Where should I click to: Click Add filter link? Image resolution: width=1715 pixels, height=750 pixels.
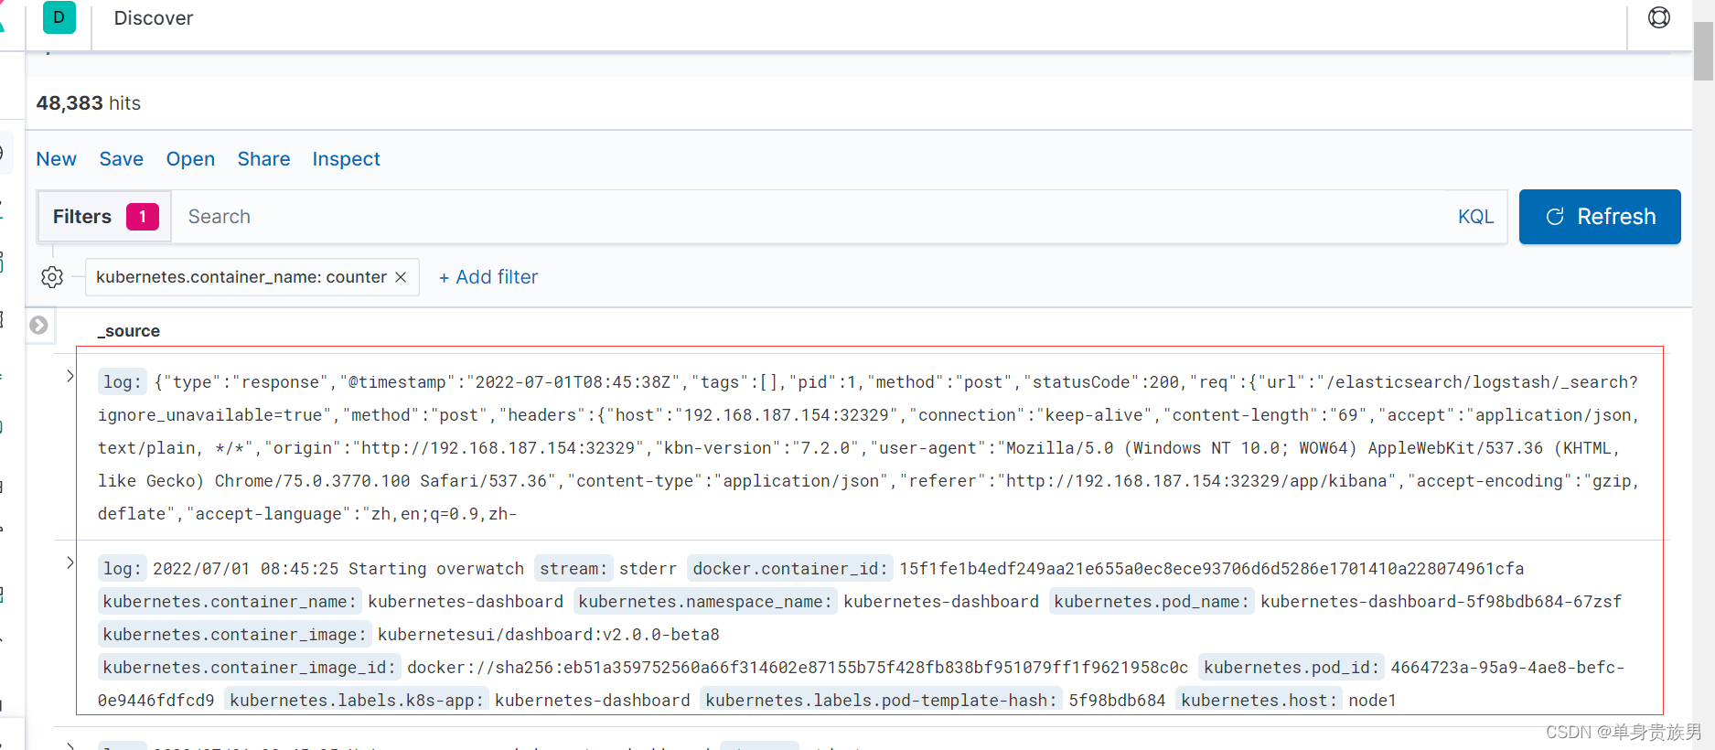click(x=488, y=277)
